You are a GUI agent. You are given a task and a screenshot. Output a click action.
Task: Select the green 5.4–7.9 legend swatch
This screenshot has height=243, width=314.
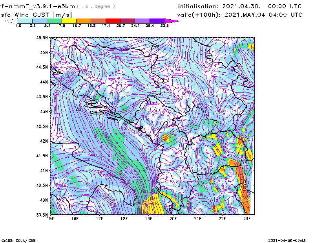[x=54, y=21]
